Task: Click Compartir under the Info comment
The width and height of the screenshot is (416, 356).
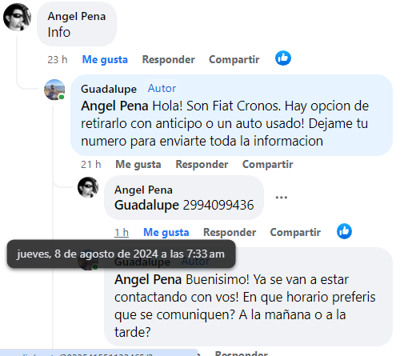Action: tap(234, 59)
